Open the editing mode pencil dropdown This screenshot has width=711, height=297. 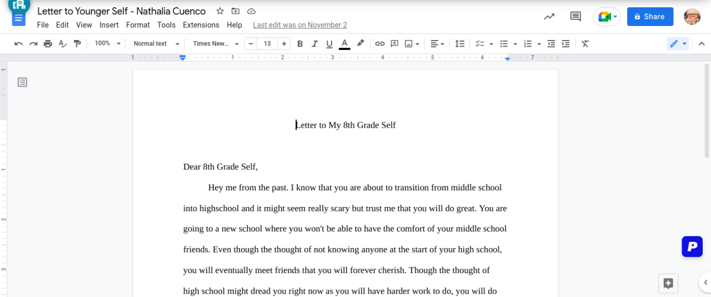coord(678,43)
